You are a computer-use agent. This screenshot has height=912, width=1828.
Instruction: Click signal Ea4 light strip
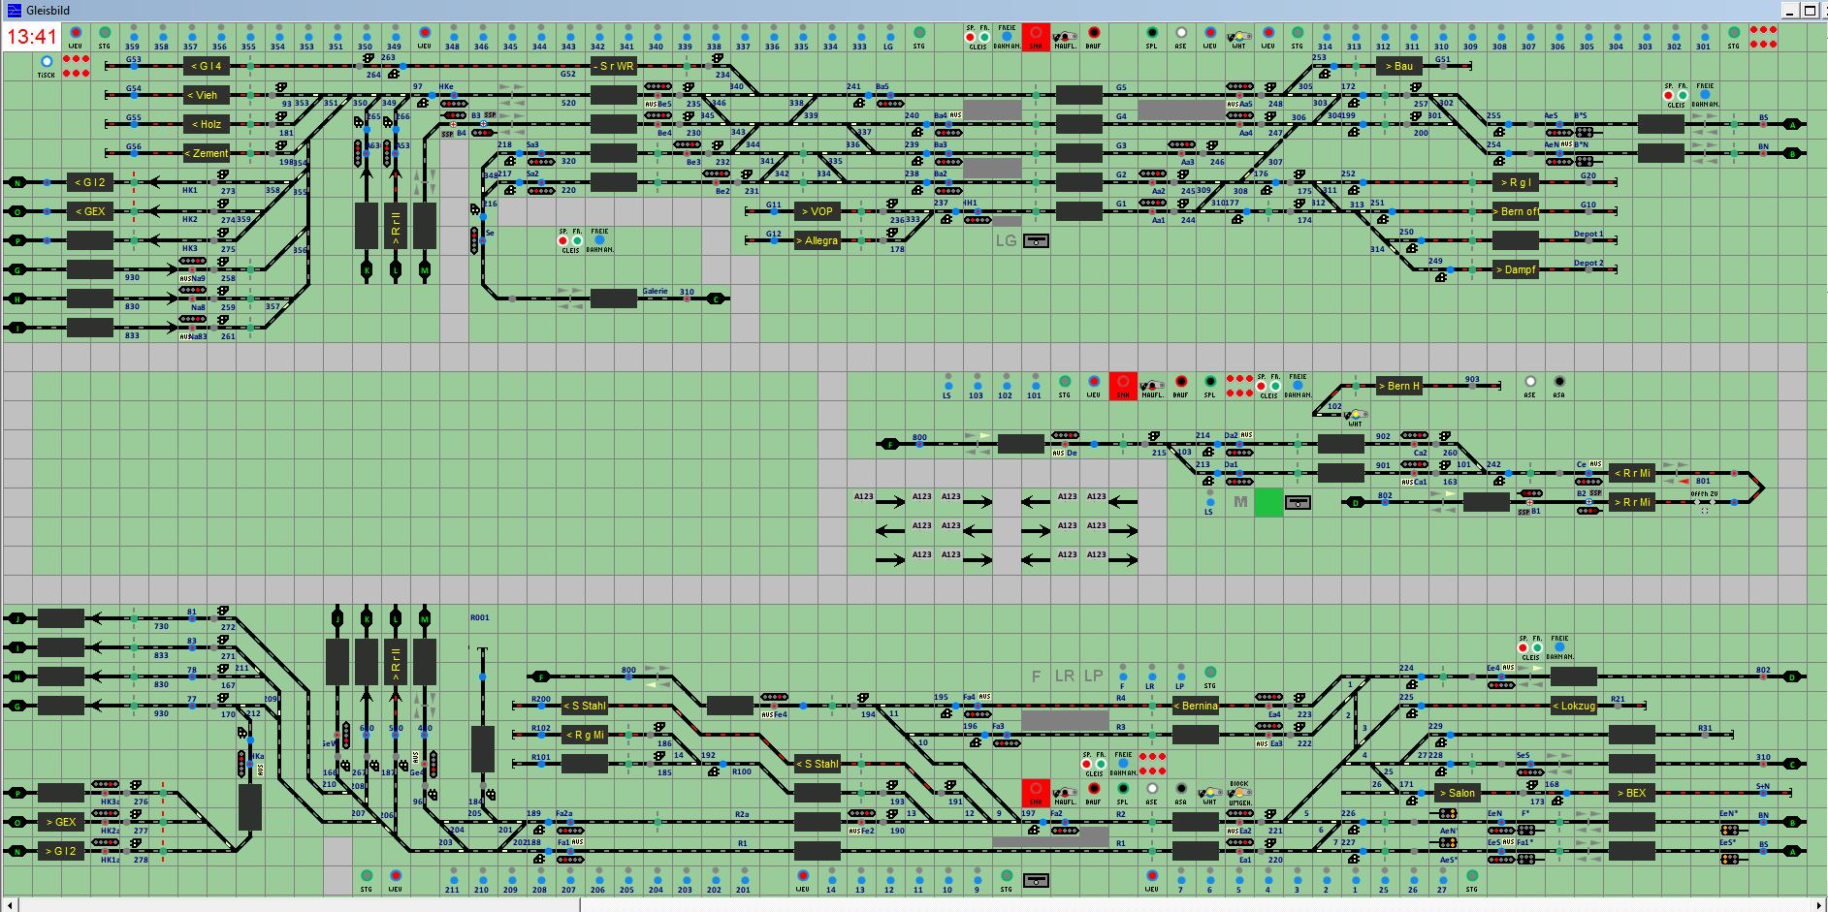(1268, 697)
